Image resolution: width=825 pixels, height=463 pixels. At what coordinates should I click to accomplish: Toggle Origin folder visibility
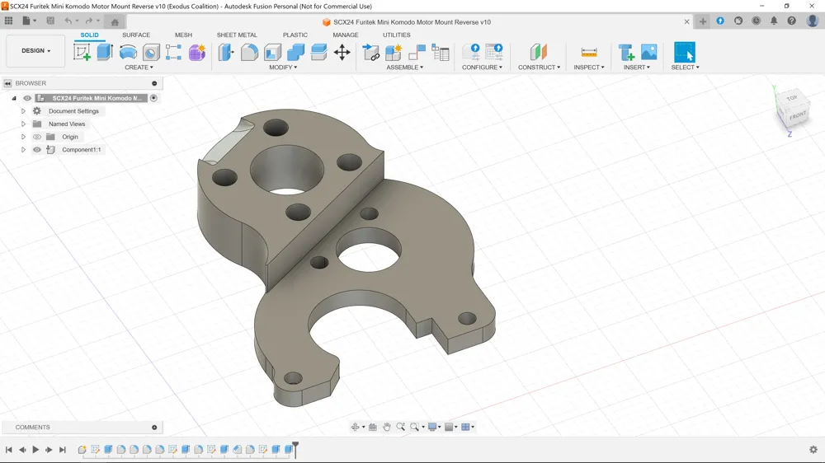tap(37, 137)
